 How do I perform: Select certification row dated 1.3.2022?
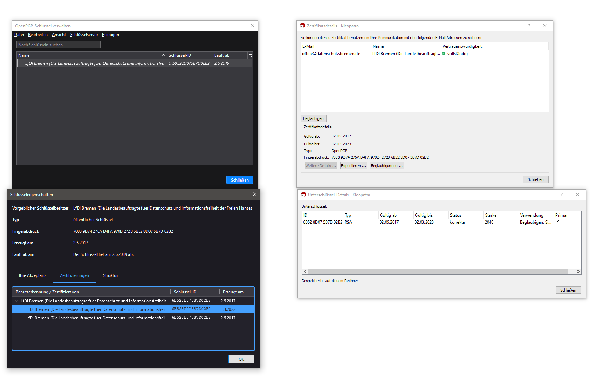coord(133,309)
